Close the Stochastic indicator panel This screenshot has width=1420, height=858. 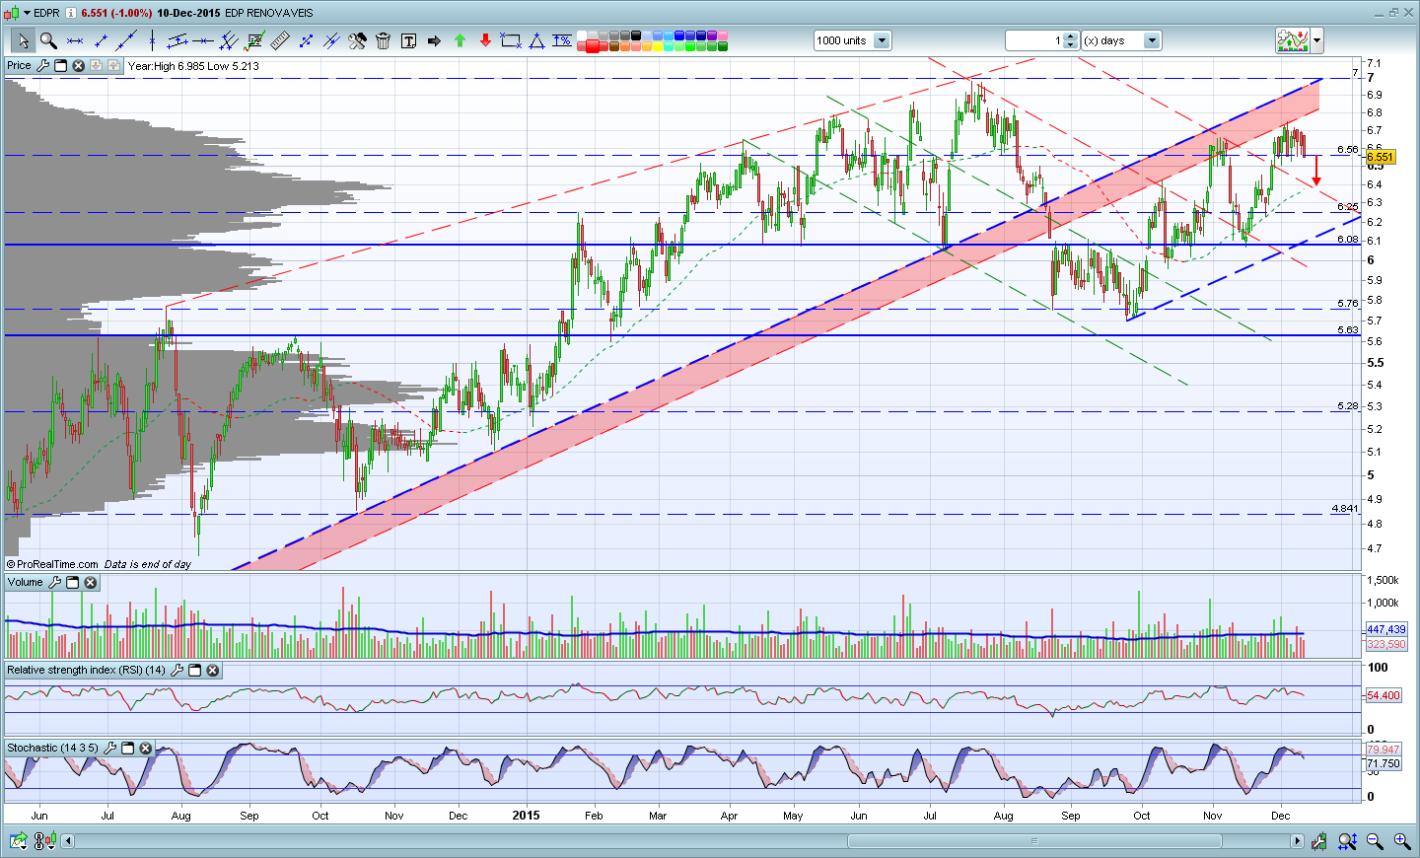pyautogui.click(x=145, y=749)
